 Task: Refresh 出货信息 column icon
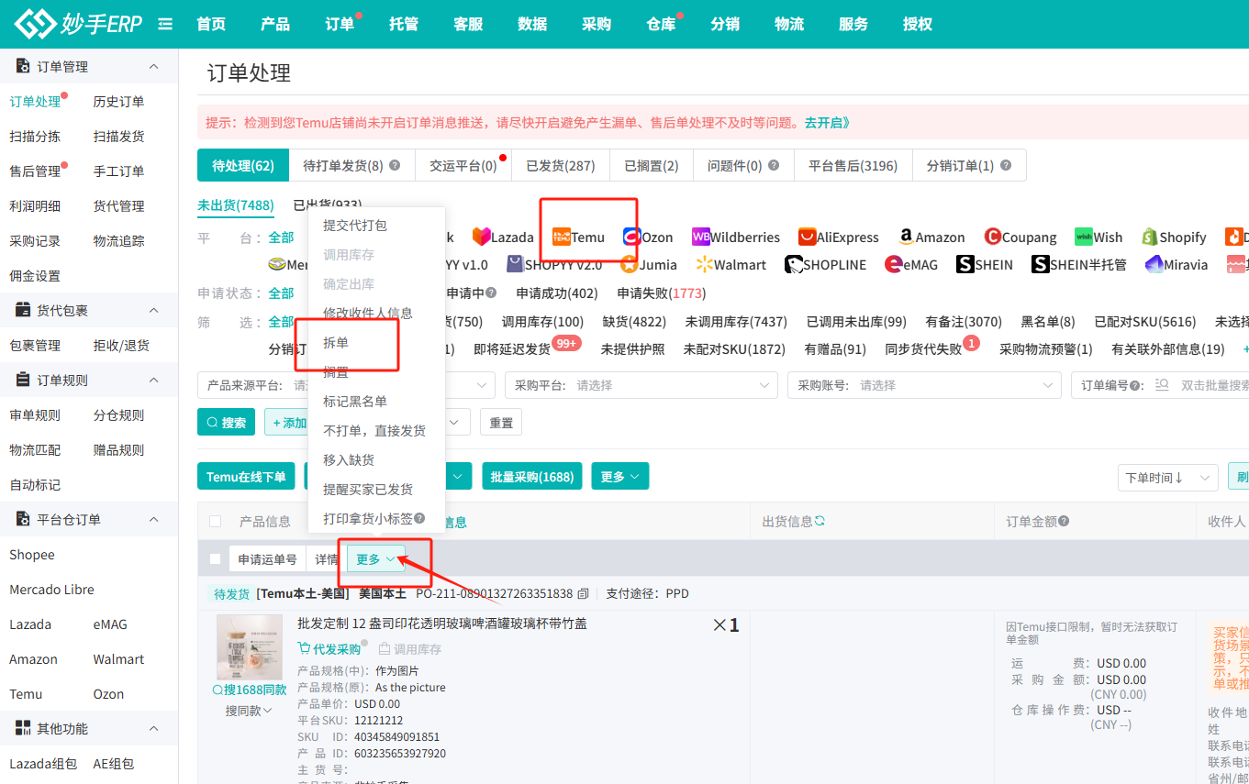[820, 521]
